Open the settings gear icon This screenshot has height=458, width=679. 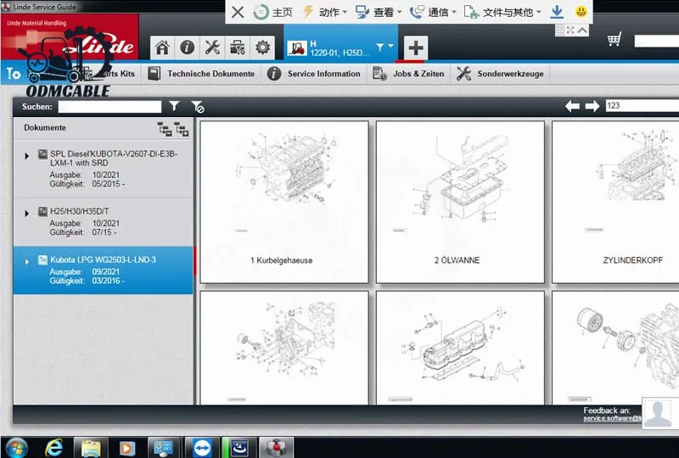[263, 47]
